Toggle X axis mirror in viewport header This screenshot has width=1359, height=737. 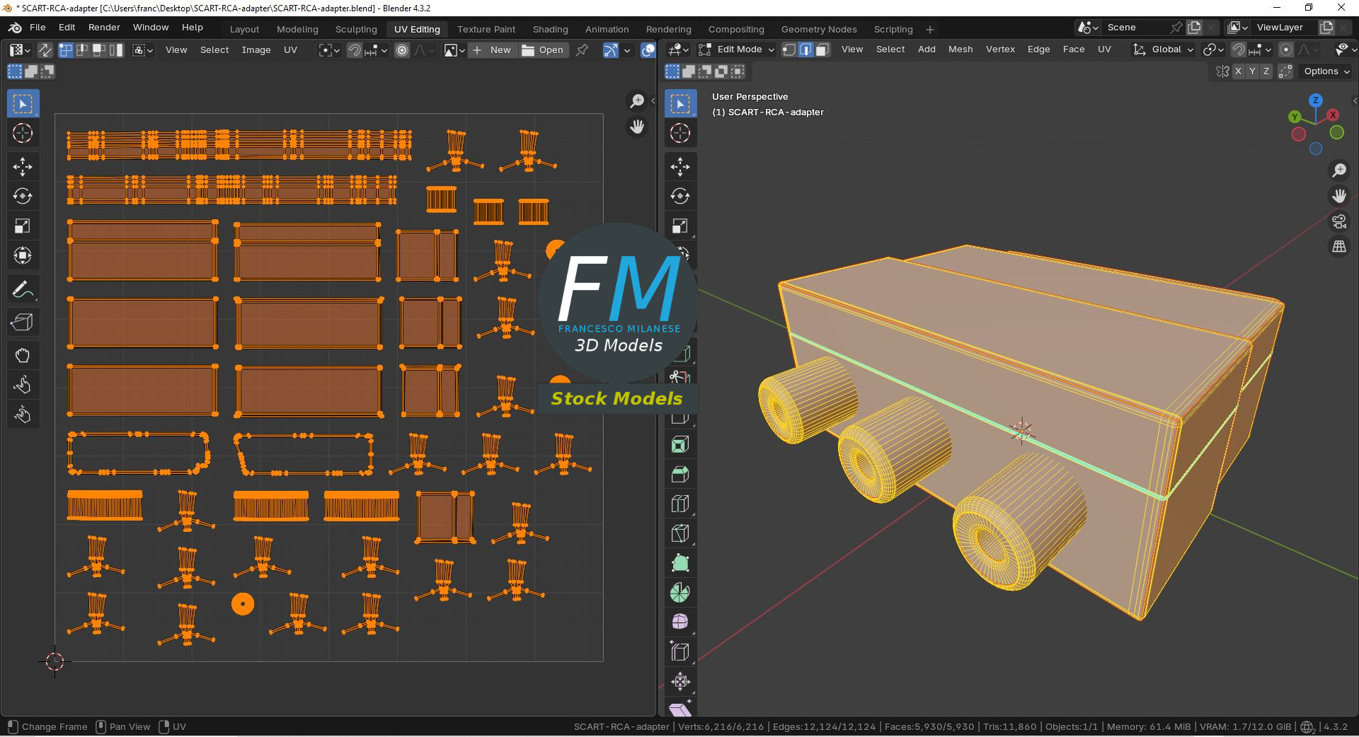[x=1238, y=71]
